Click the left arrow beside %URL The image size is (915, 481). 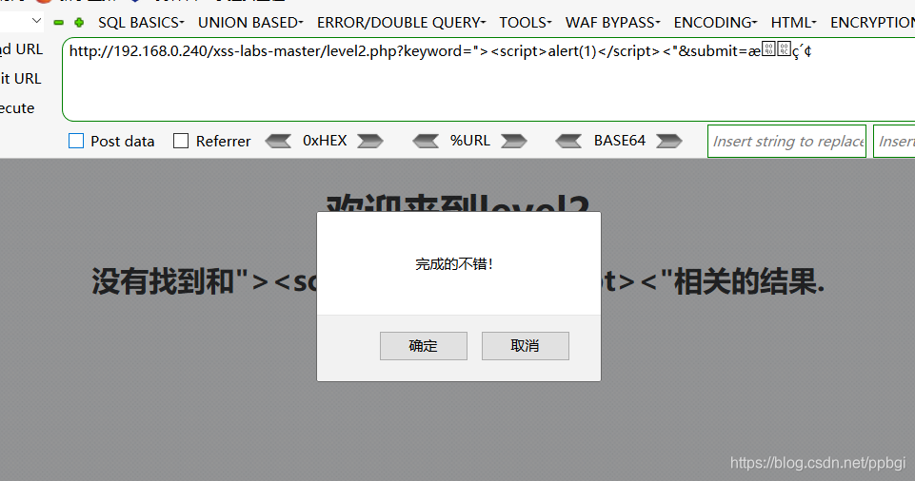426,141
